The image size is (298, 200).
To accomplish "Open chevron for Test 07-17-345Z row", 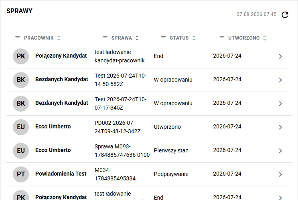I will (x=280, y=104).
